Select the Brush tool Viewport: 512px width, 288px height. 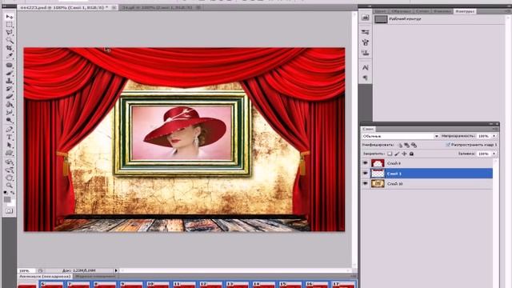coord(10,73)
